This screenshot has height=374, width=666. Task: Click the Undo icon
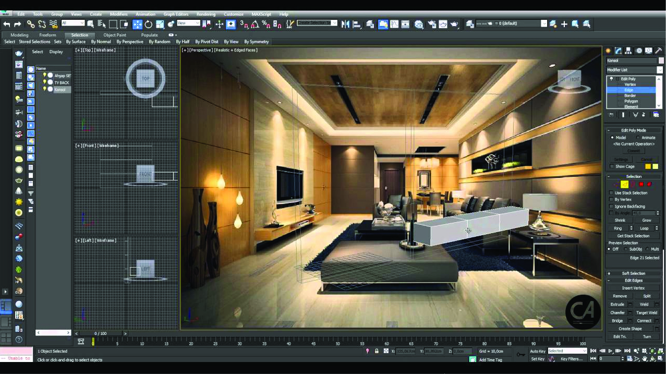click(7, 23)
